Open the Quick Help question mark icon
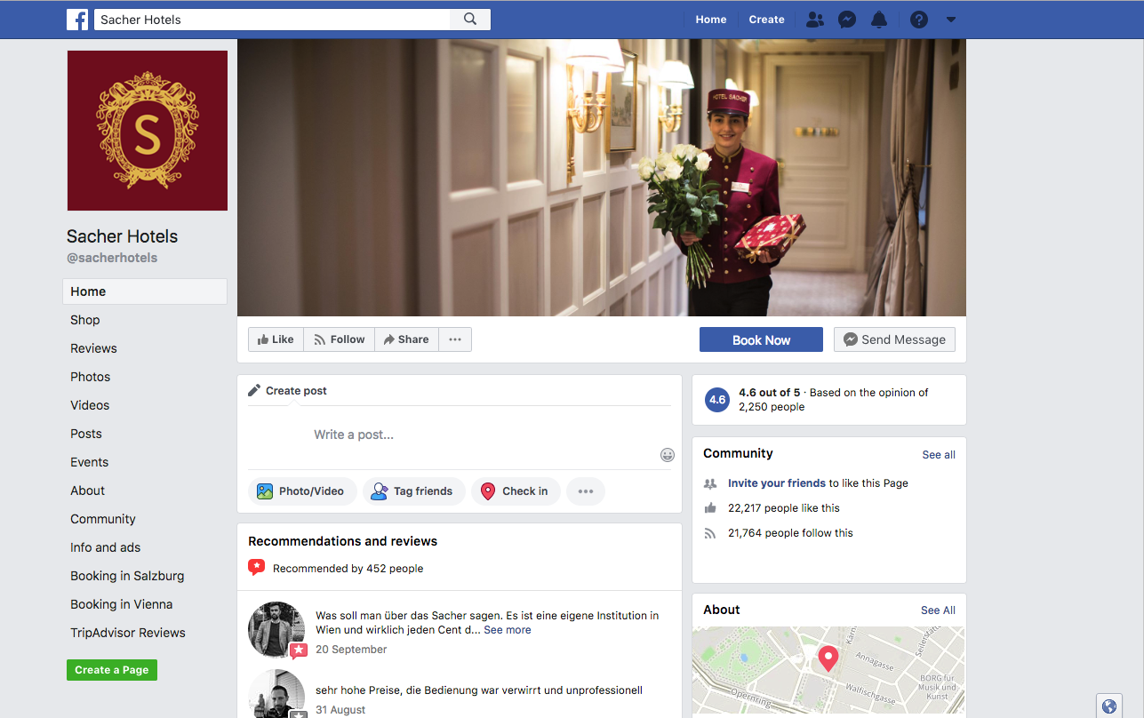This screenshot has width=1144, height=718. (919, 20)
